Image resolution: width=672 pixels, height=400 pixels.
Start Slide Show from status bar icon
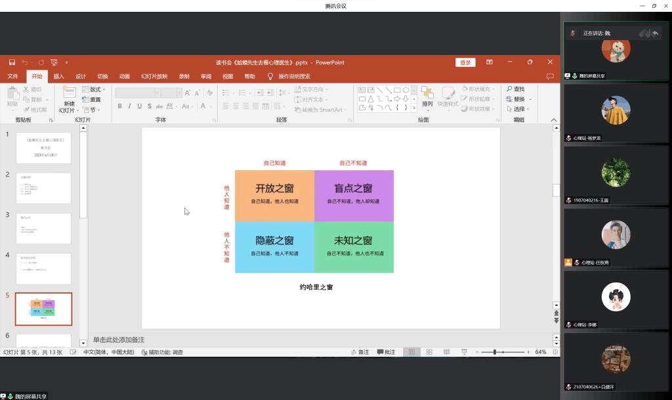pos(463,351)
